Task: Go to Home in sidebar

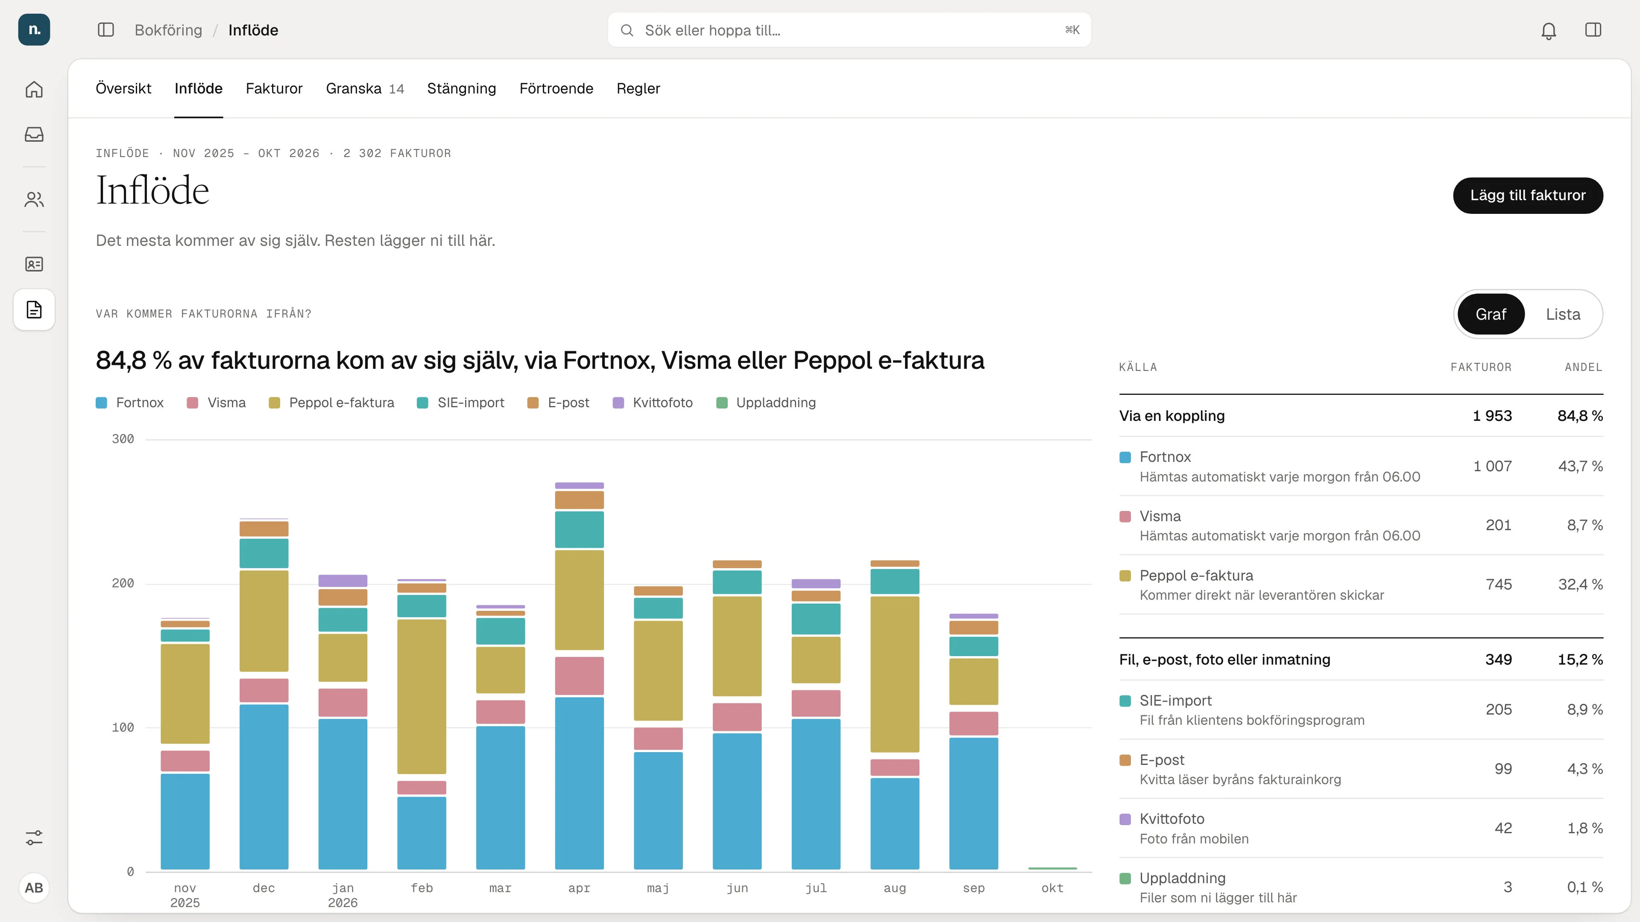Action: 34,89
